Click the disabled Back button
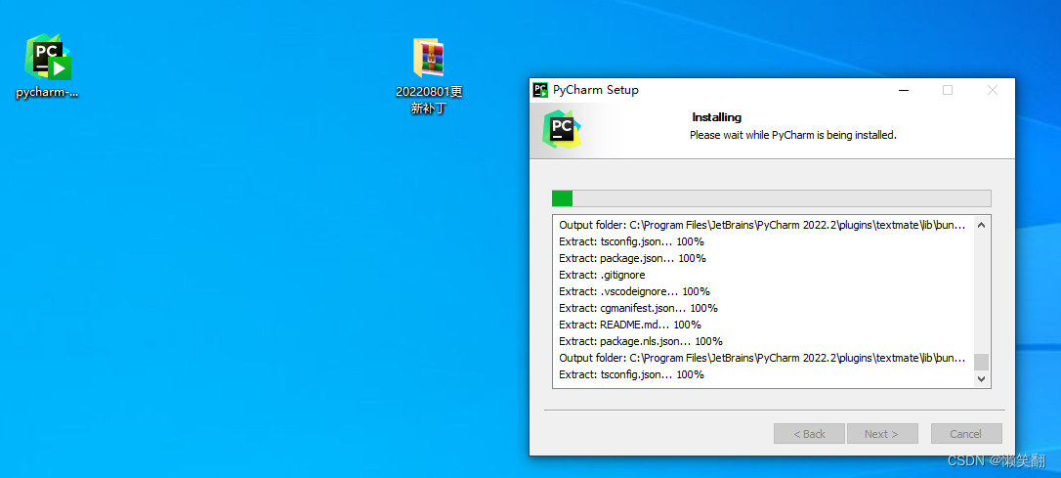The width and height of the screenshot is (1061, 478). (x=809, y=434)
